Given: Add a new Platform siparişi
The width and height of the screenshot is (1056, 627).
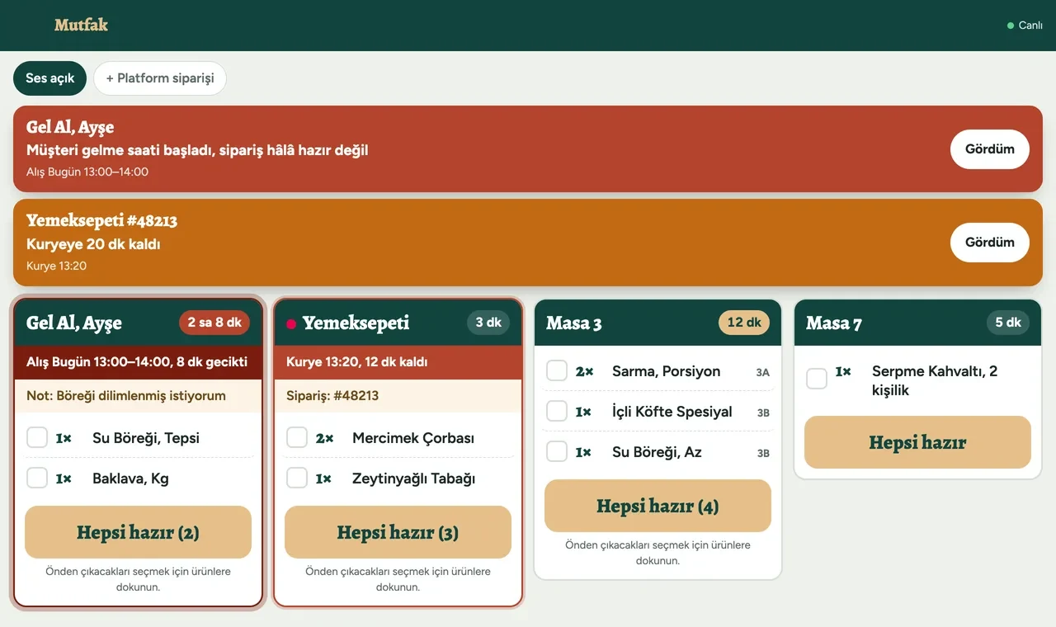Looking at the screenshot, I should 160,78.
